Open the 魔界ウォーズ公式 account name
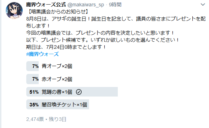The image size is (209, 128). (46, 5)
